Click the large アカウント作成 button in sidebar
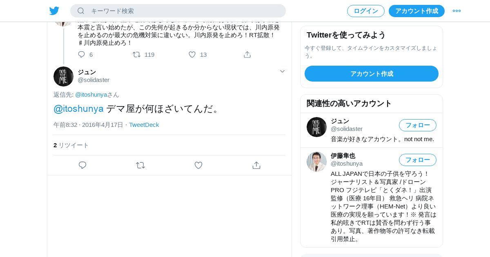The height and width of the screenshot is (257, 490). click(372, 74)
